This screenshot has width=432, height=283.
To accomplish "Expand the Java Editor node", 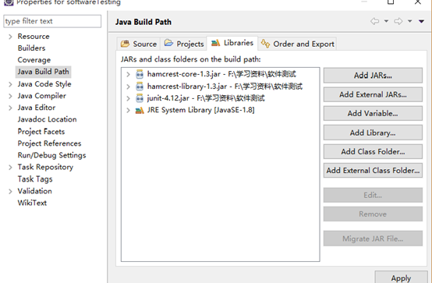I will click(x=10, y=108).
